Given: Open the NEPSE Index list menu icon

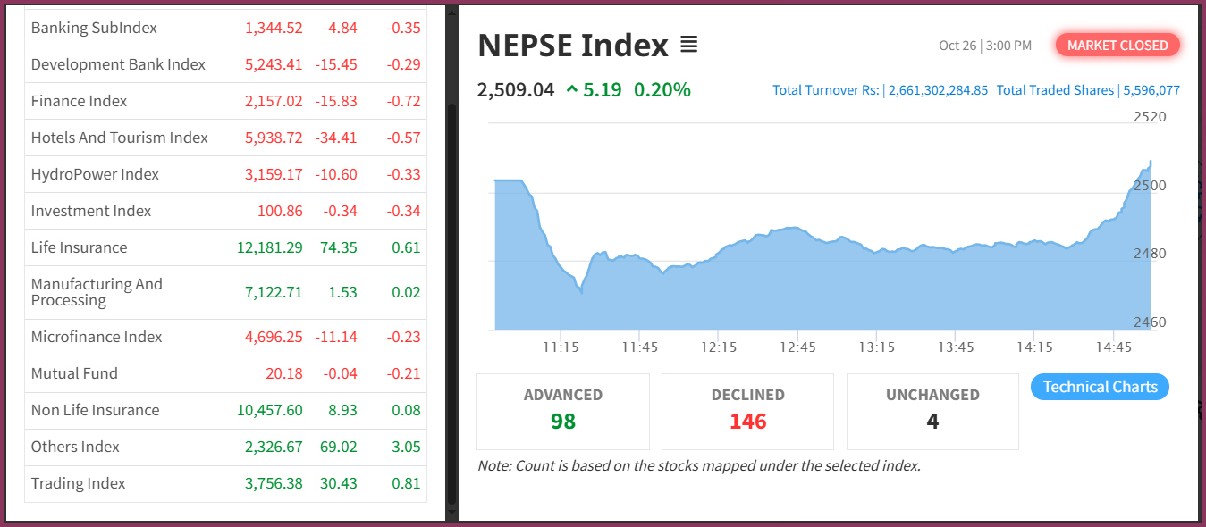Looking at the screenshot, I should [x=688, y=44].
